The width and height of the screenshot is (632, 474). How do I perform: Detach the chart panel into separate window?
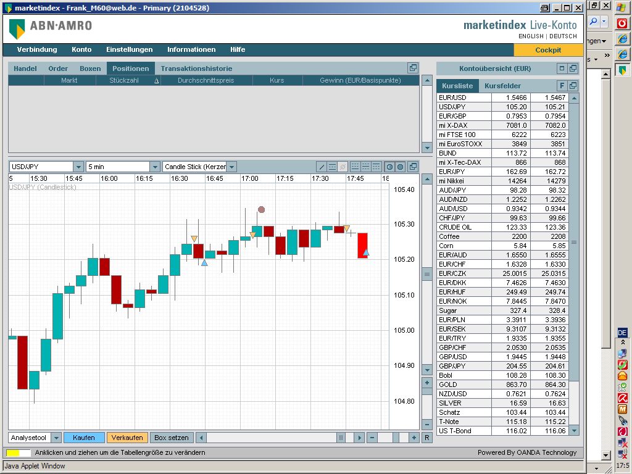pyautogui.click(x=413, y=167)
